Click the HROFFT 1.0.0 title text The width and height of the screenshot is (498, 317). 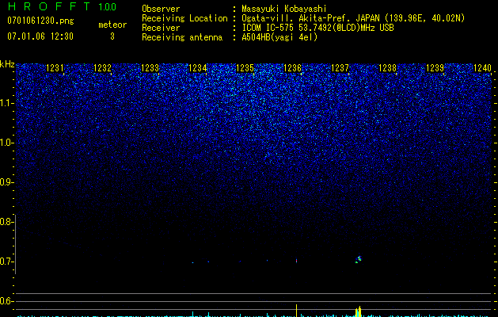(x=62, y=6)
